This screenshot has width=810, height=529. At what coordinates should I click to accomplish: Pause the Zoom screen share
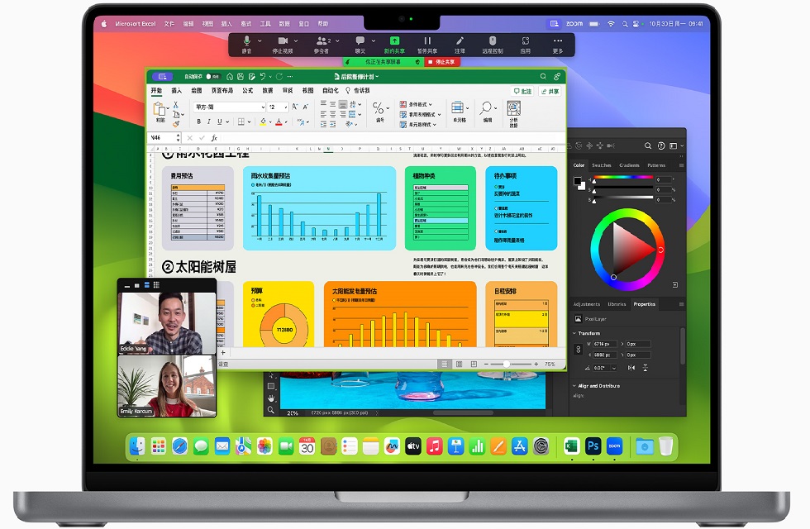(427, 41)
